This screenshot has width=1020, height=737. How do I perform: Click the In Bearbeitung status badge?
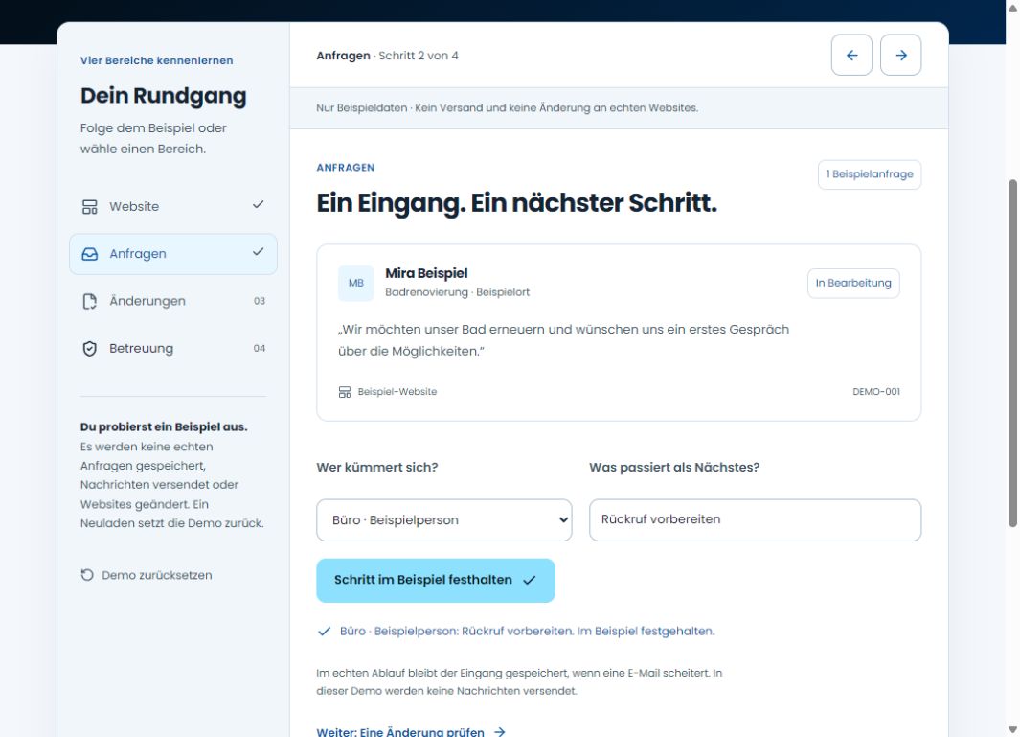(853, 284)
